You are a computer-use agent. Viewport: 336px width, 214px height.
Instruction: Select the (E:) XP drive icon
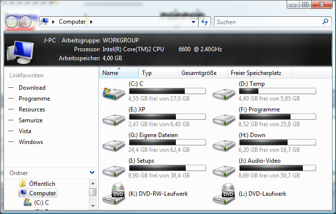[x=114, y=120]
